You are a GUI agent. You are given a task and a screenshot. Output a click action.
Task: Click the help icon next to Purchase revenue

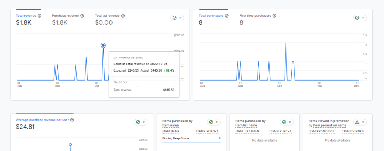click(82, 16)
